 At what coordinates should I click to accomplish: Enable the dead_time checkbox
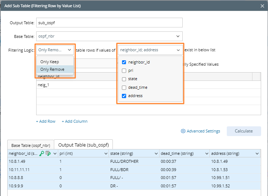pyautogui.click(x=124, y=87)
